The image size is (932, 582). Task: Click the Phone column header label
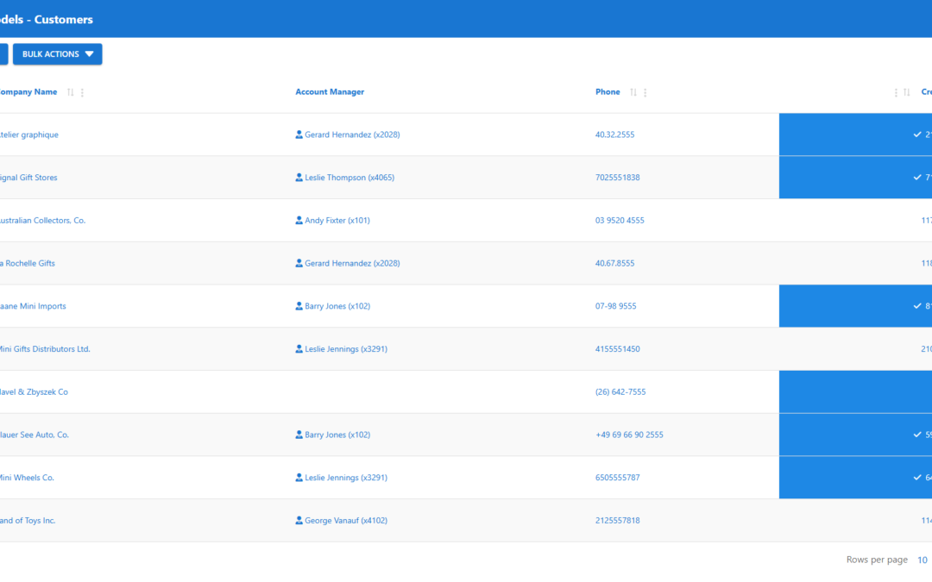coord(608,92)
